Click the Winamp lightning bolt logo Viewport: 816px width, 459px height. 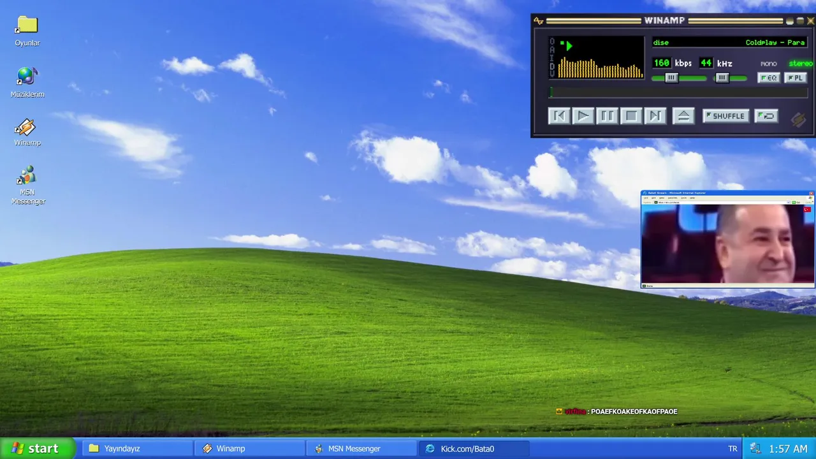(798, 119)
